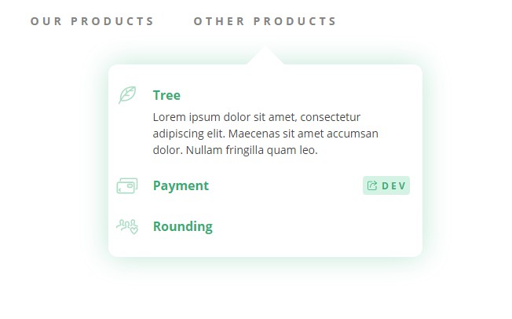The image size is (512, 319).
Task: Click the wallet card icon beside Payment
Action: coord(126,186)
